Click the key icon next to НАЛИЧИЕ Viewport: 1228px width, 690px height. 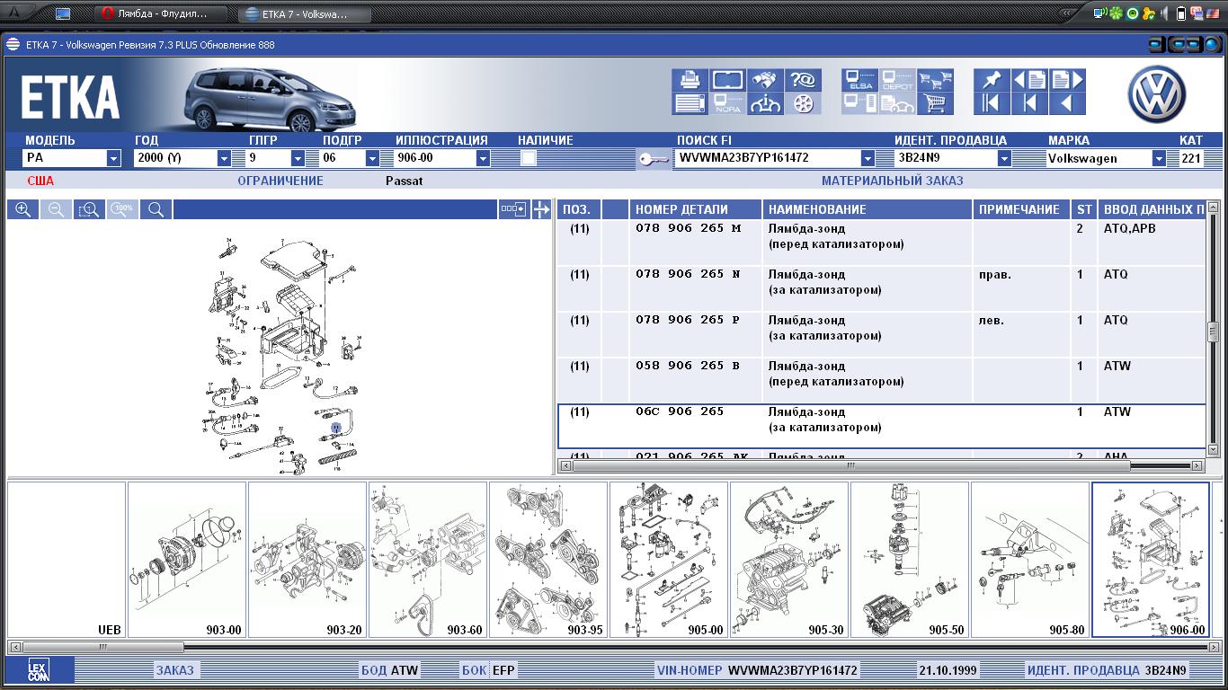pyautogui.click(x=654, y=159)
